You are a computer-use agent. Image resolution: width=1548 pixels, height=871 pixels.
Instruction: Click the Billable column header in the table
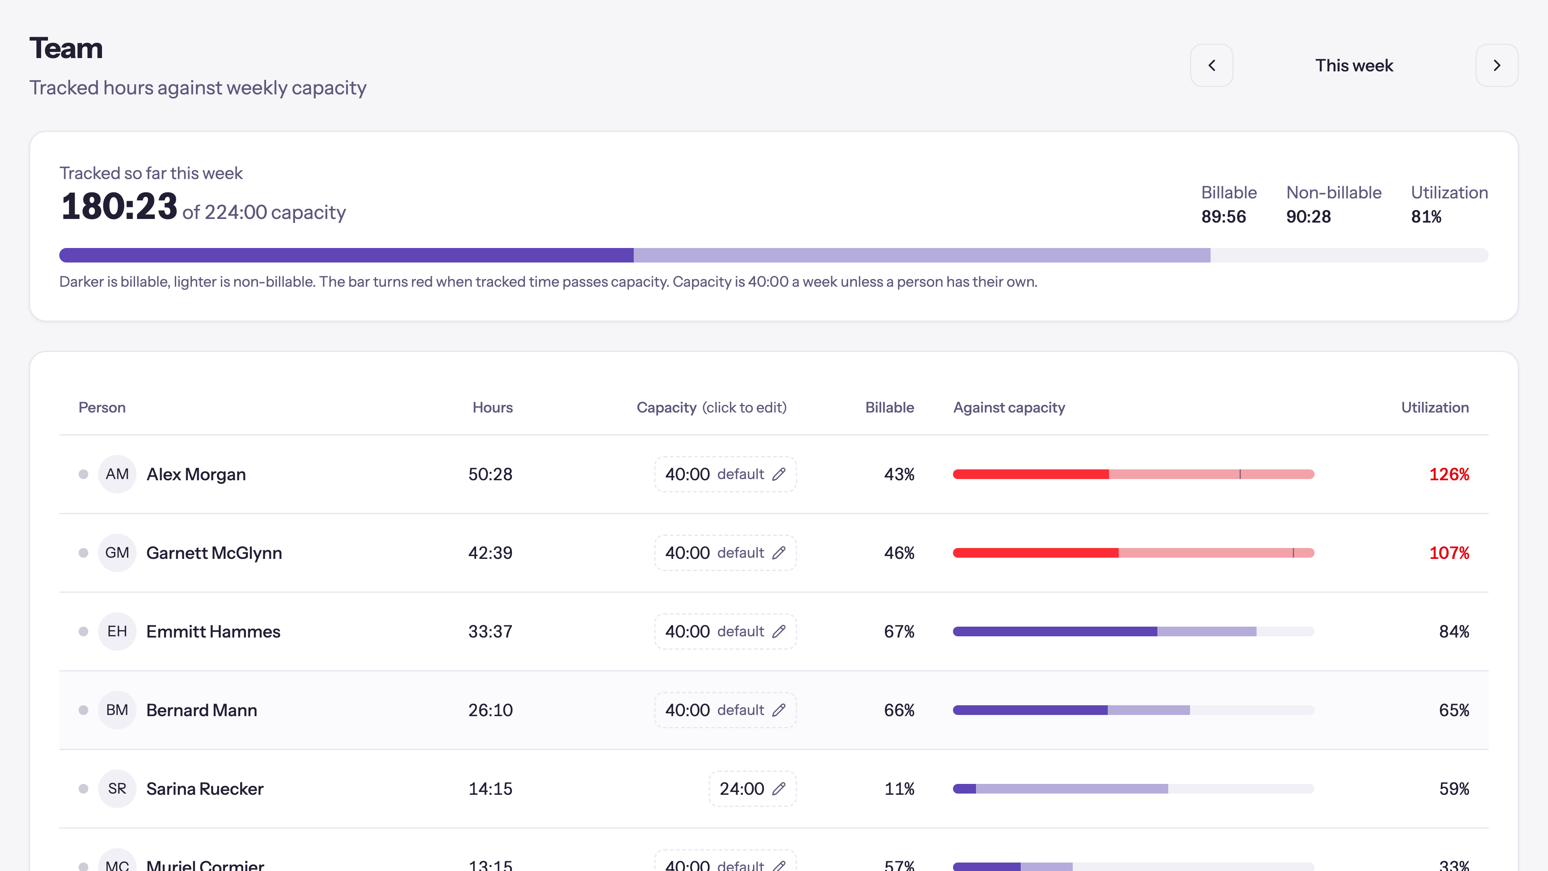click(889, 408)
